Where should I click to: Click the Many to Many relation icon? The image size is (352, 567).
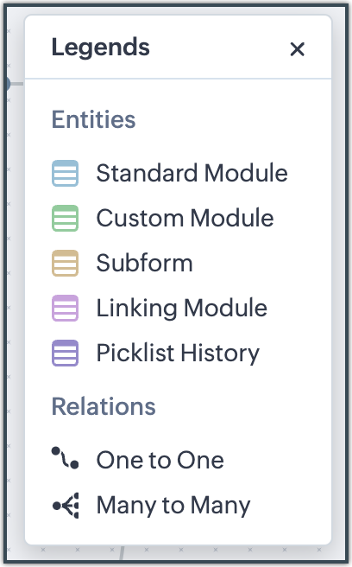[x=66, y=505]
